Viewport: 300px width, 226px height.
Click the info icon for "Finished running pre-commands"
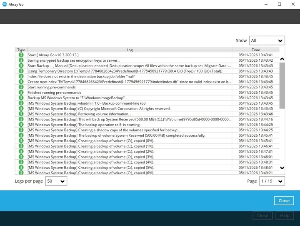click(x=21, y=93)
